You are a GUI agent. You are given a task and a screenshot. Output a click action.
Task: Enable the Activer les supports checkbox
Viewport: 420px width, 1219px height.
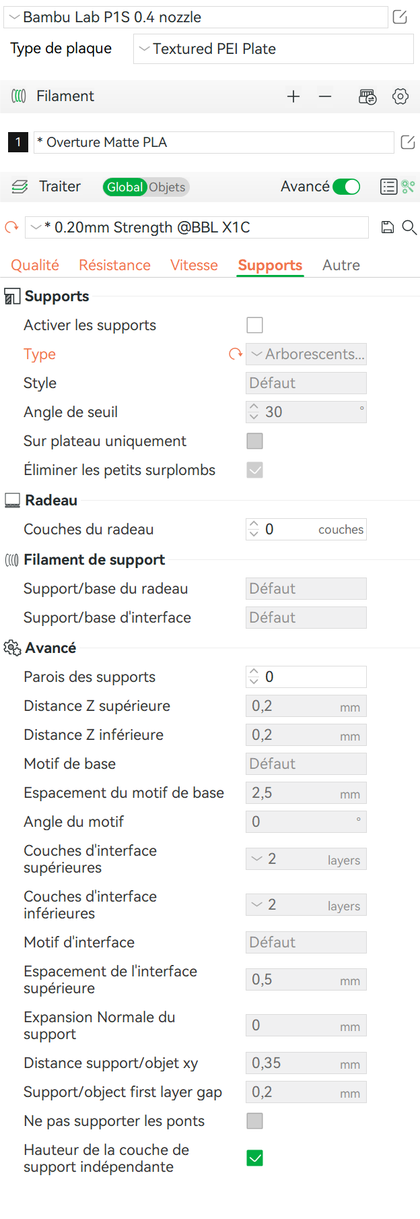(x=255, y=325)
